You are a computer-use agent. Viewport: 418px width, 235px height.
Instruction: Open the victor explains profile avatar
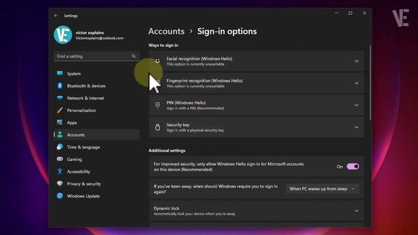(63, 35)
